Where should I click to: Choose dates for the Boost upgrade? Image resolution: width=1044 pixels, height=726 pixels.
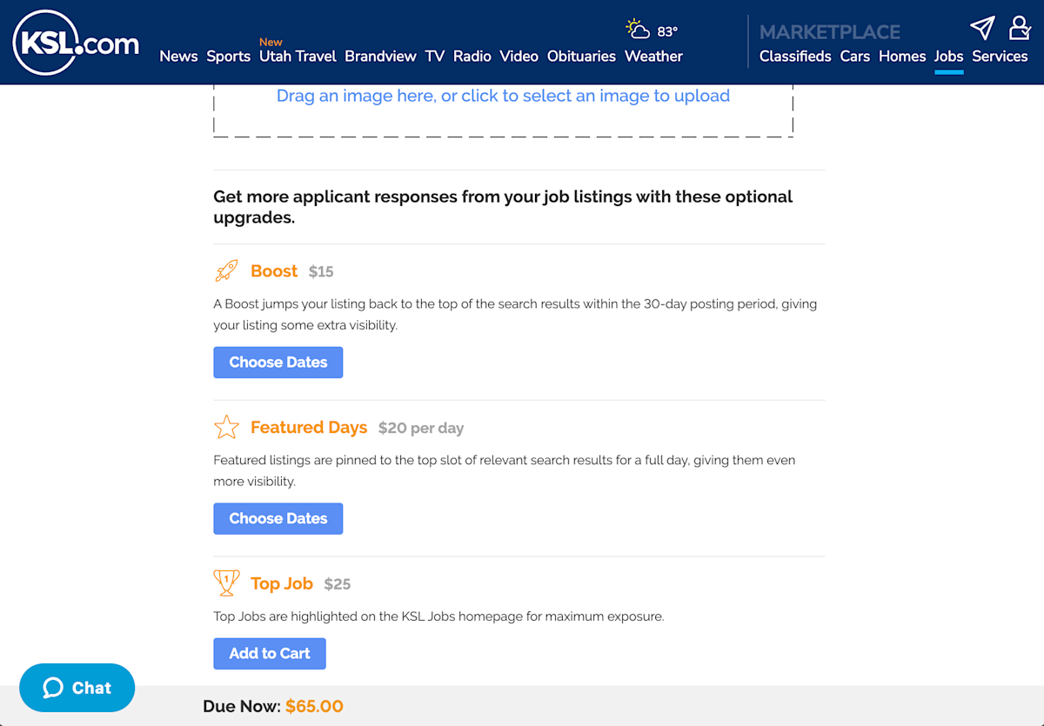278,363
